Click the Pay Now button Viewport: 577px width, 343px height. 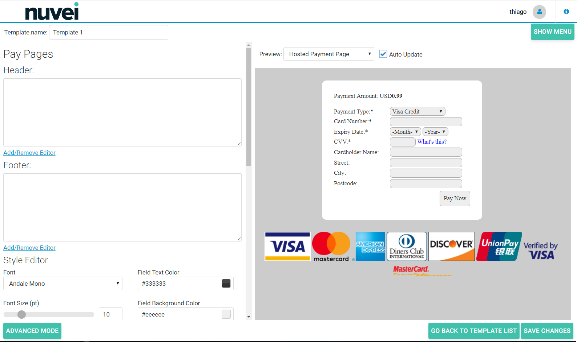(455, 198)
